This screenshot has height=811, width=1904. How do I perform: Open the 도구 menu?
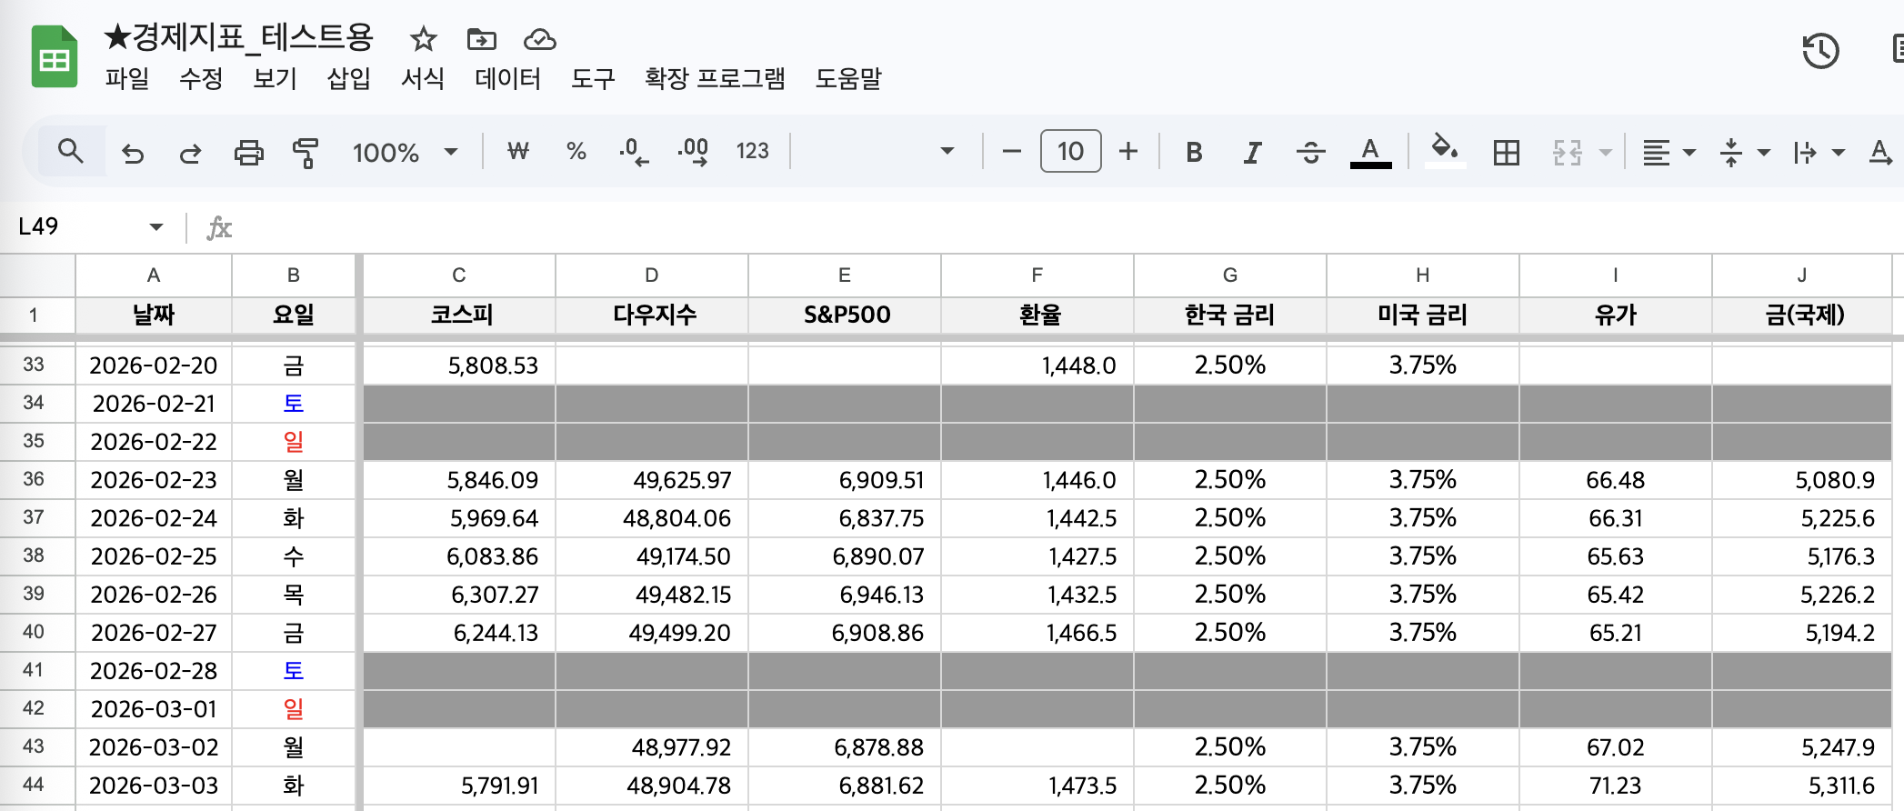(x=593, y=78)
